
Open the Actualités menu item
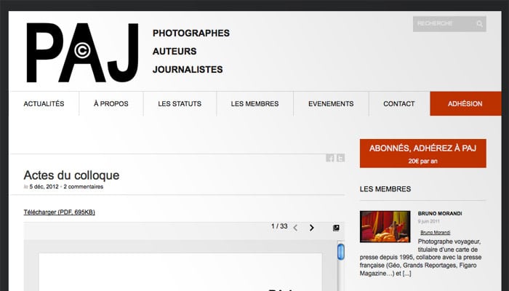coord(44,104)
